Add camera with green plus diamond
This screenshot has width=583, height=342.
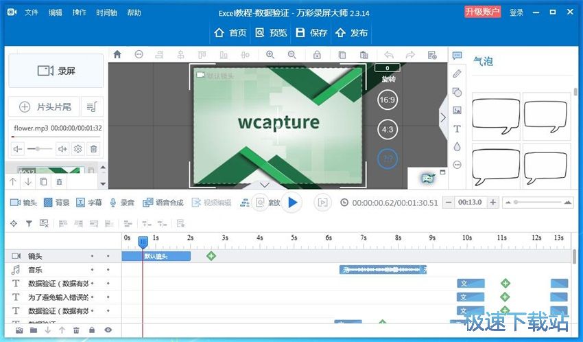coord(211,256)
